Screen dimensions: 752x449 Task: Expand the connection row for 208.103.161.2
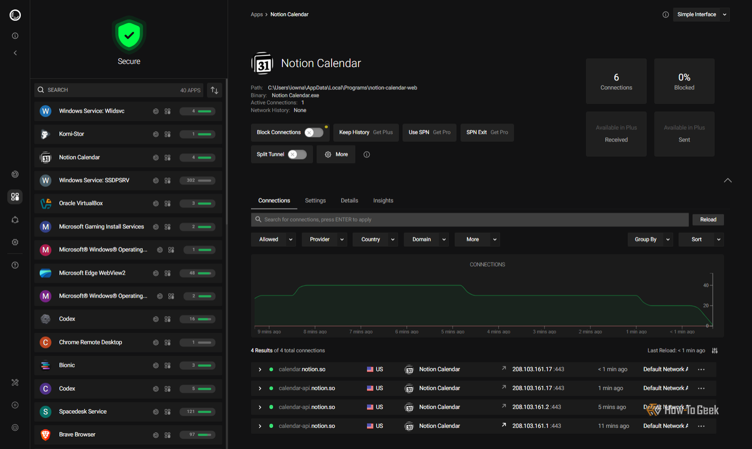[x=260, y=408]
